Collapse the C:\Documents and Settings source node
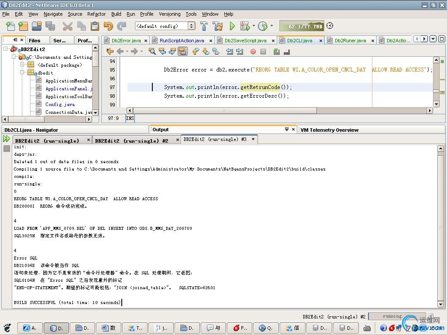 14,57
